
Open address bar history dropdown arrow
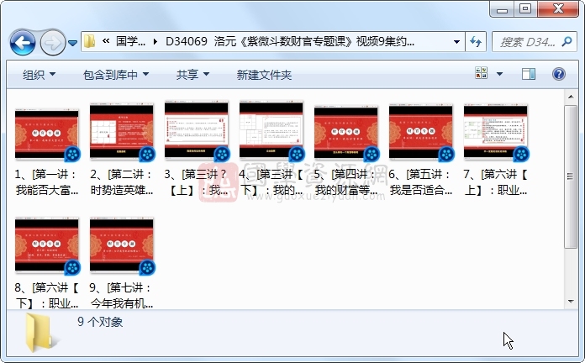456,42
